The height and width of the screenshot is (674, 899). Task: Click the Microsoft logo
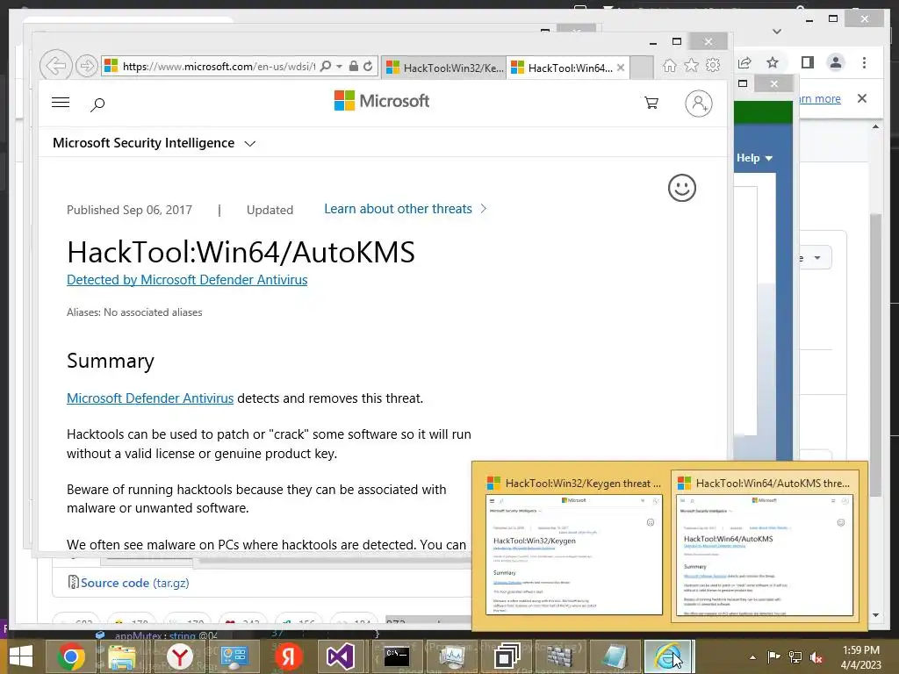[382, 102]
